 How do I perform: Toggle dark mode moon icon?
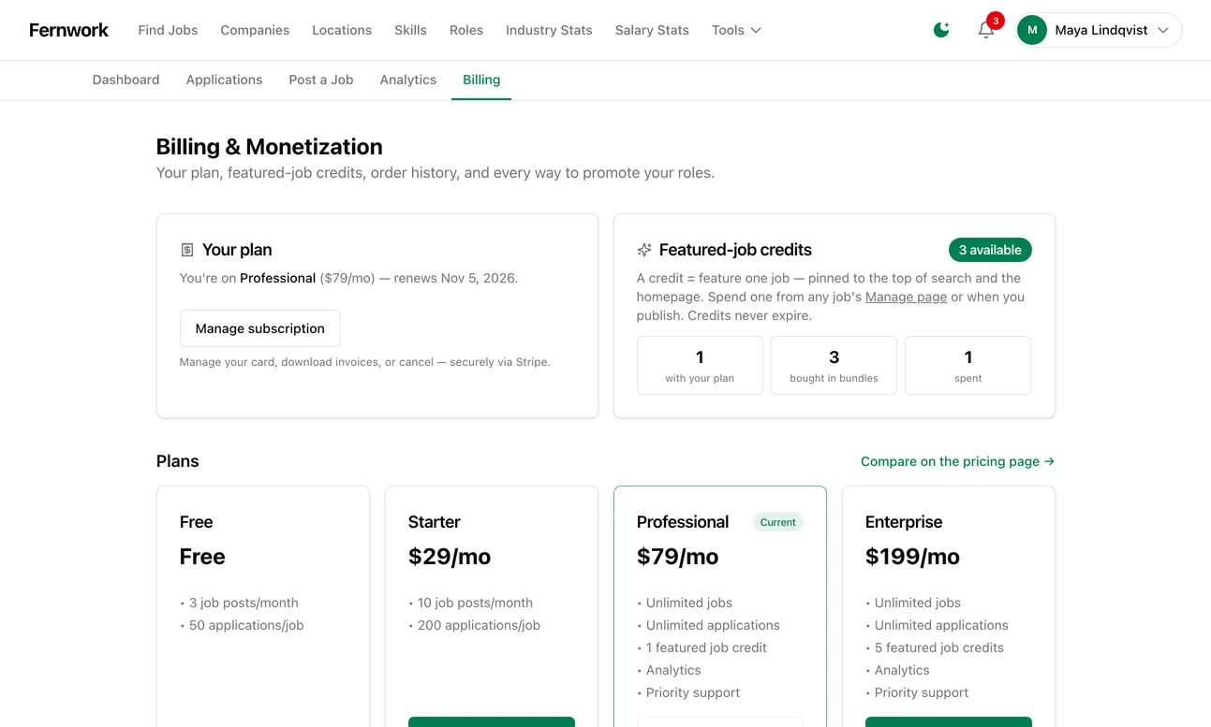941,30
